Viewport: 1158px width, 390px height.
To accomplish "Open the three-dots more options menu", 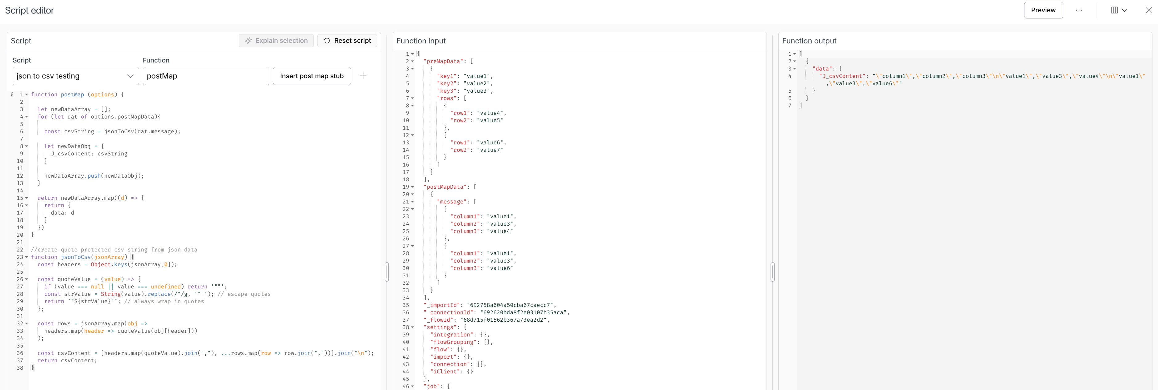I will tap(1079, 10).
